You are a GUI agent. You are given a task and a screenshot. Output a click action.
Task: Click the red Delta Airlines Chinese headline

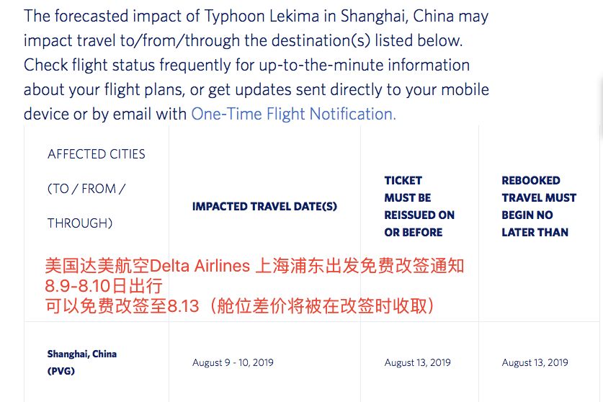point(254,267)
